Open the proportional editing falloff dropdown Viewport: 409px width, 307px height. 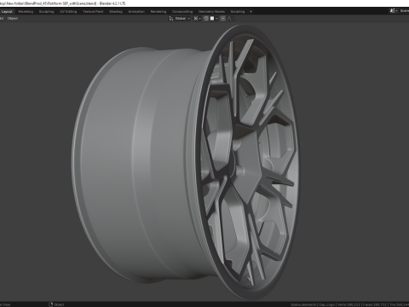(x=231, y=19)
